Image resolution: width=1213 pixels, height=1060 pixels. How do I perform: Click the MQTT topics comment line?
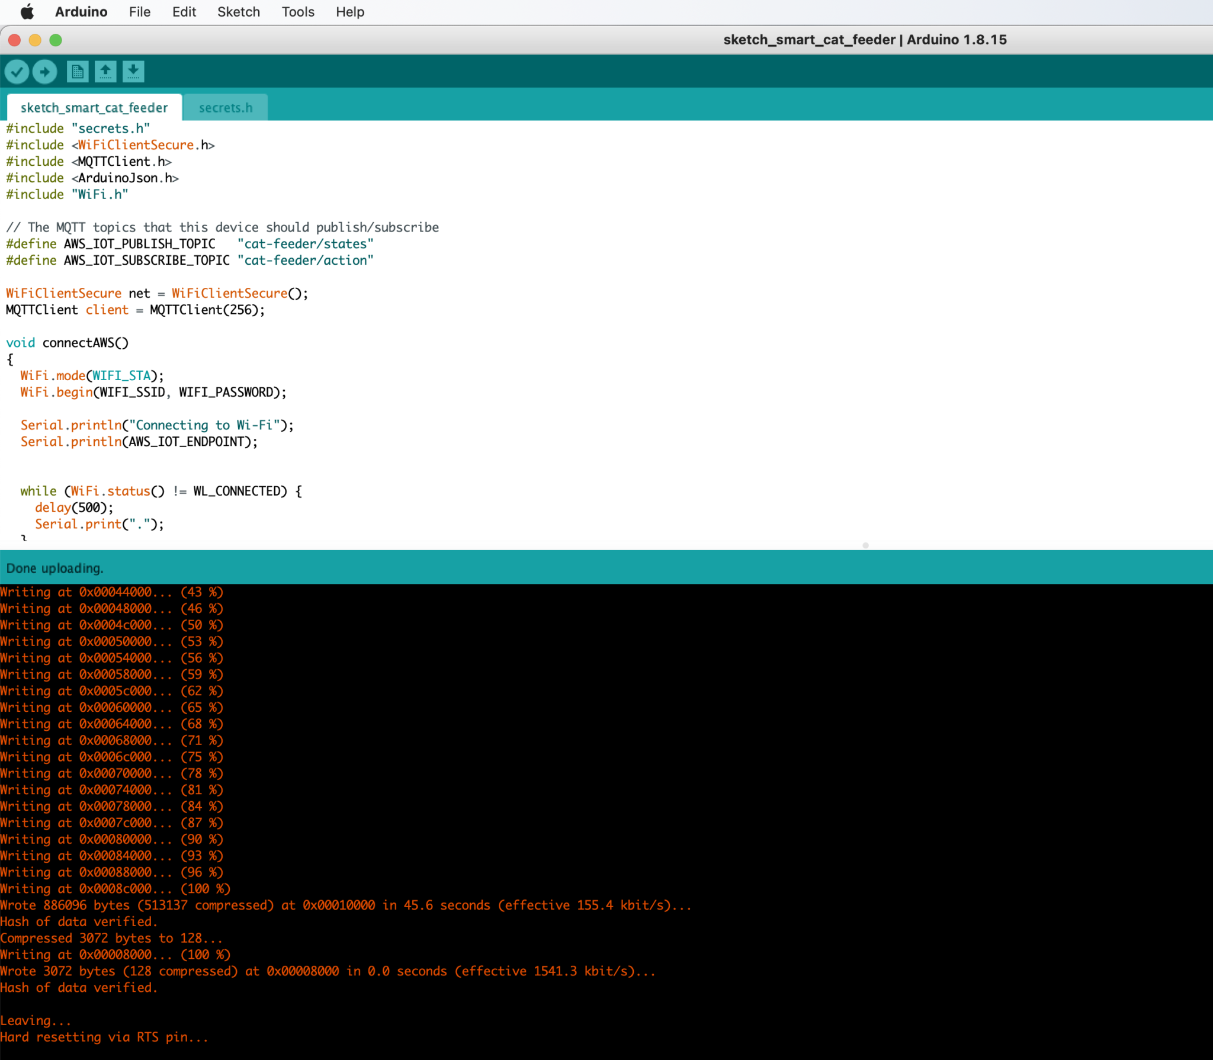coord(223,227)
